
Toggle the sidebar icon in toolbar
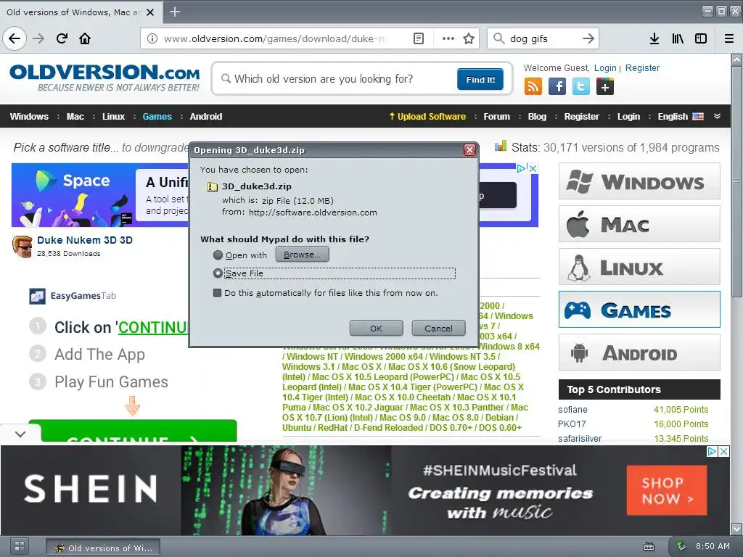click(x=701, y=38)
